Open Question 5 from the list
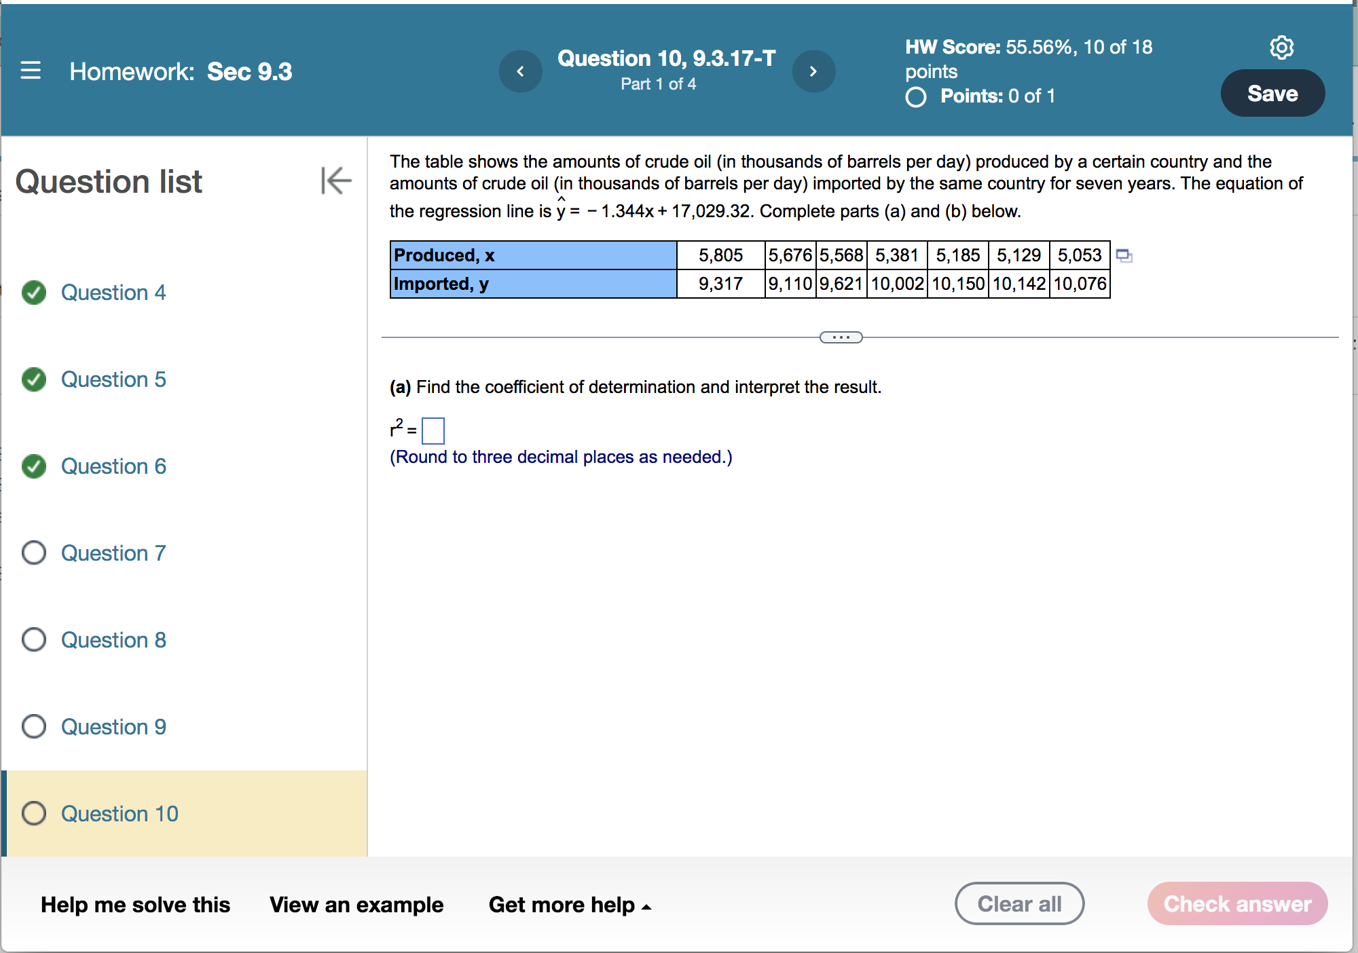 113,379
